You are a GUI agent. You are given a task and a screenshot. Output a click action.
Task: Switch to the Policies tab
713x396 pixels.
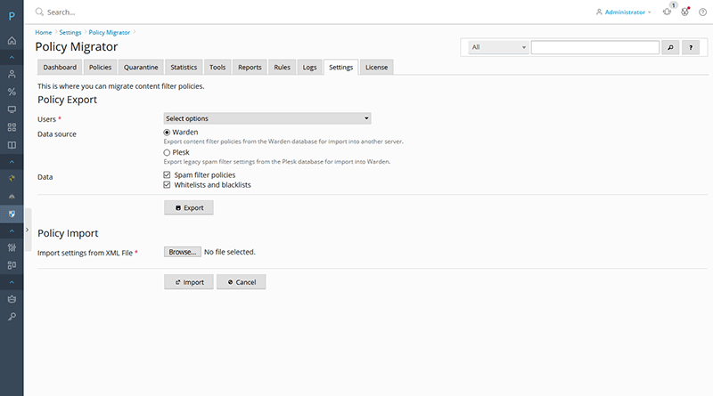100,68
